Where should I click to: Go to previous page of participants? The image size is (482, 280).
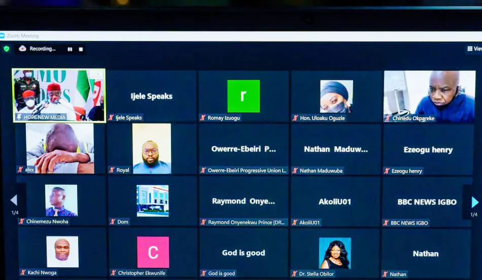coord(14,200)
